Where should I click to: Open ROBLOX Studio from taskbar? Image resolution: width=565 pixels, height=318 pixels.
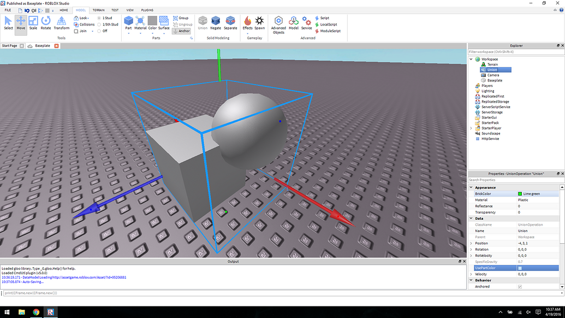pyautogui.click(x=50, y=312)
